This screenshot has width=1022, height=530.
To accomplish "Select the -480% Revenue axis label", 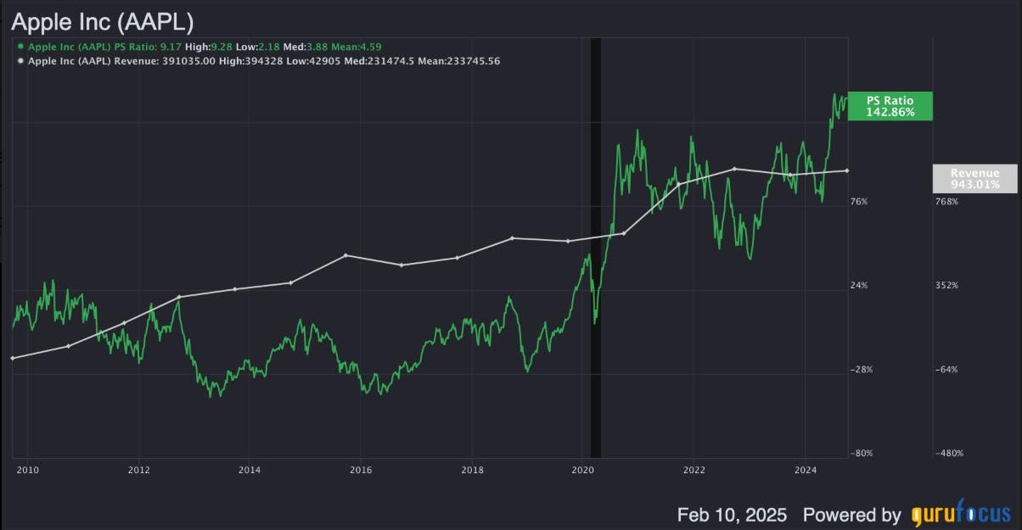I will tap(947, 453).
